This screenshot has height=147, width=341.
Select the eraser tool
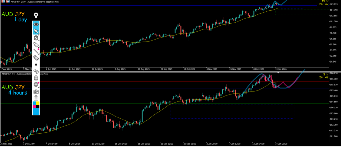36,58
